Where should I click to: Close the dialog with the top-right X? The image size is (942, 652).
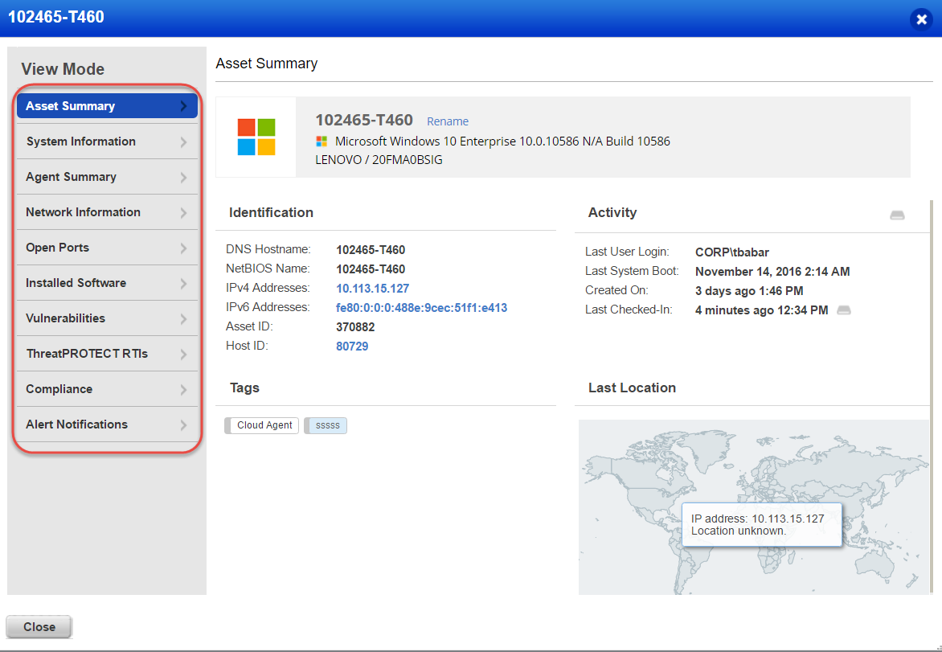coord(921,19)
